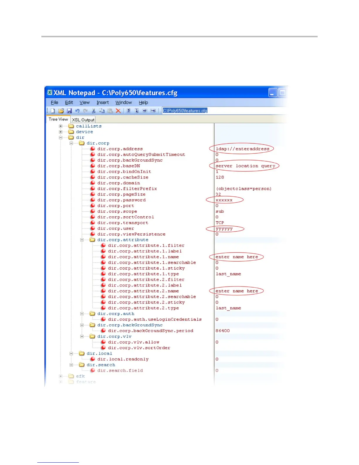Click the New document toolbar icon
359x465 pixels.
[x=53, y=111]
